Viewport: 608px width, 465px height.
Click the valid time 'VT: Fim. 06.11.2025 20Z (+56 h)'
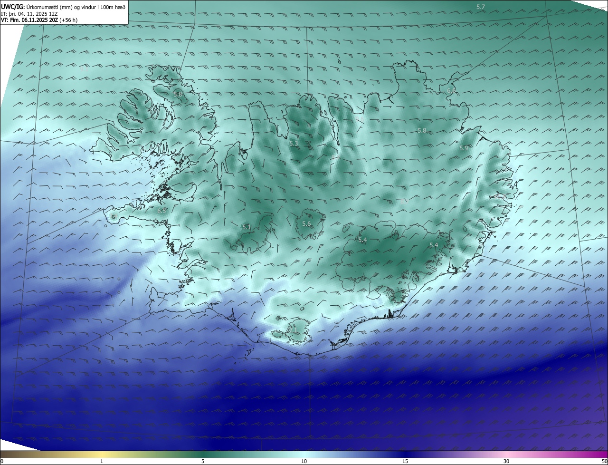click(39, 20)
